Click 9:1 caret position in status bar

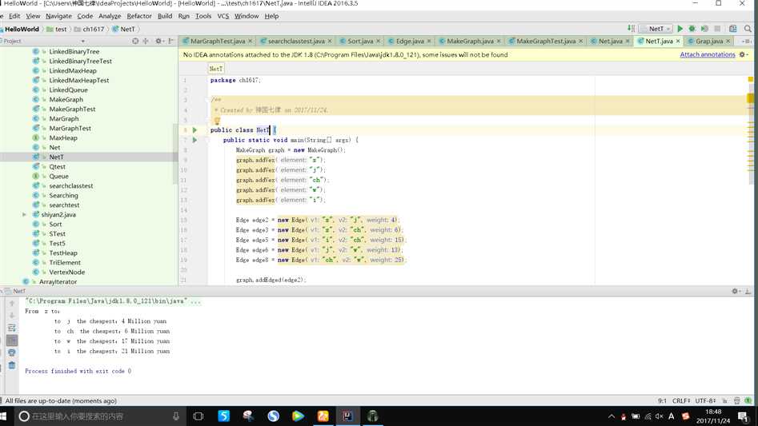[662, 400]
